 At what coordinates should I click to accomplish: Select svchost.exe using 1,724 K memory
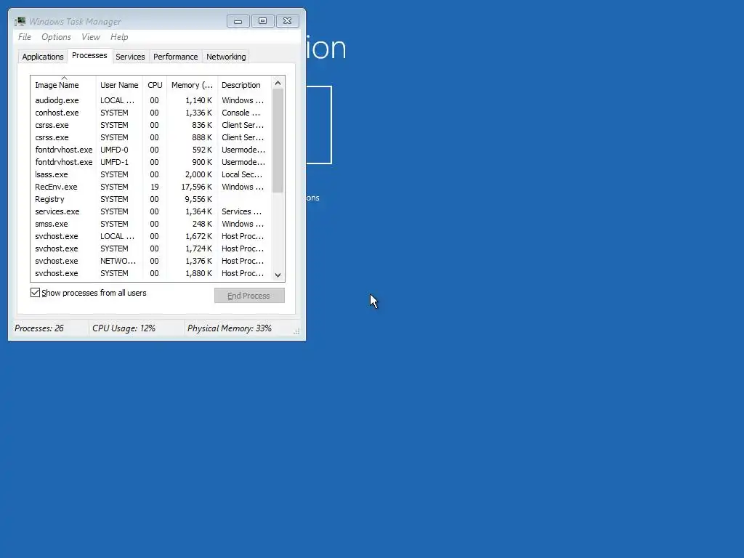tap(151, 248)
